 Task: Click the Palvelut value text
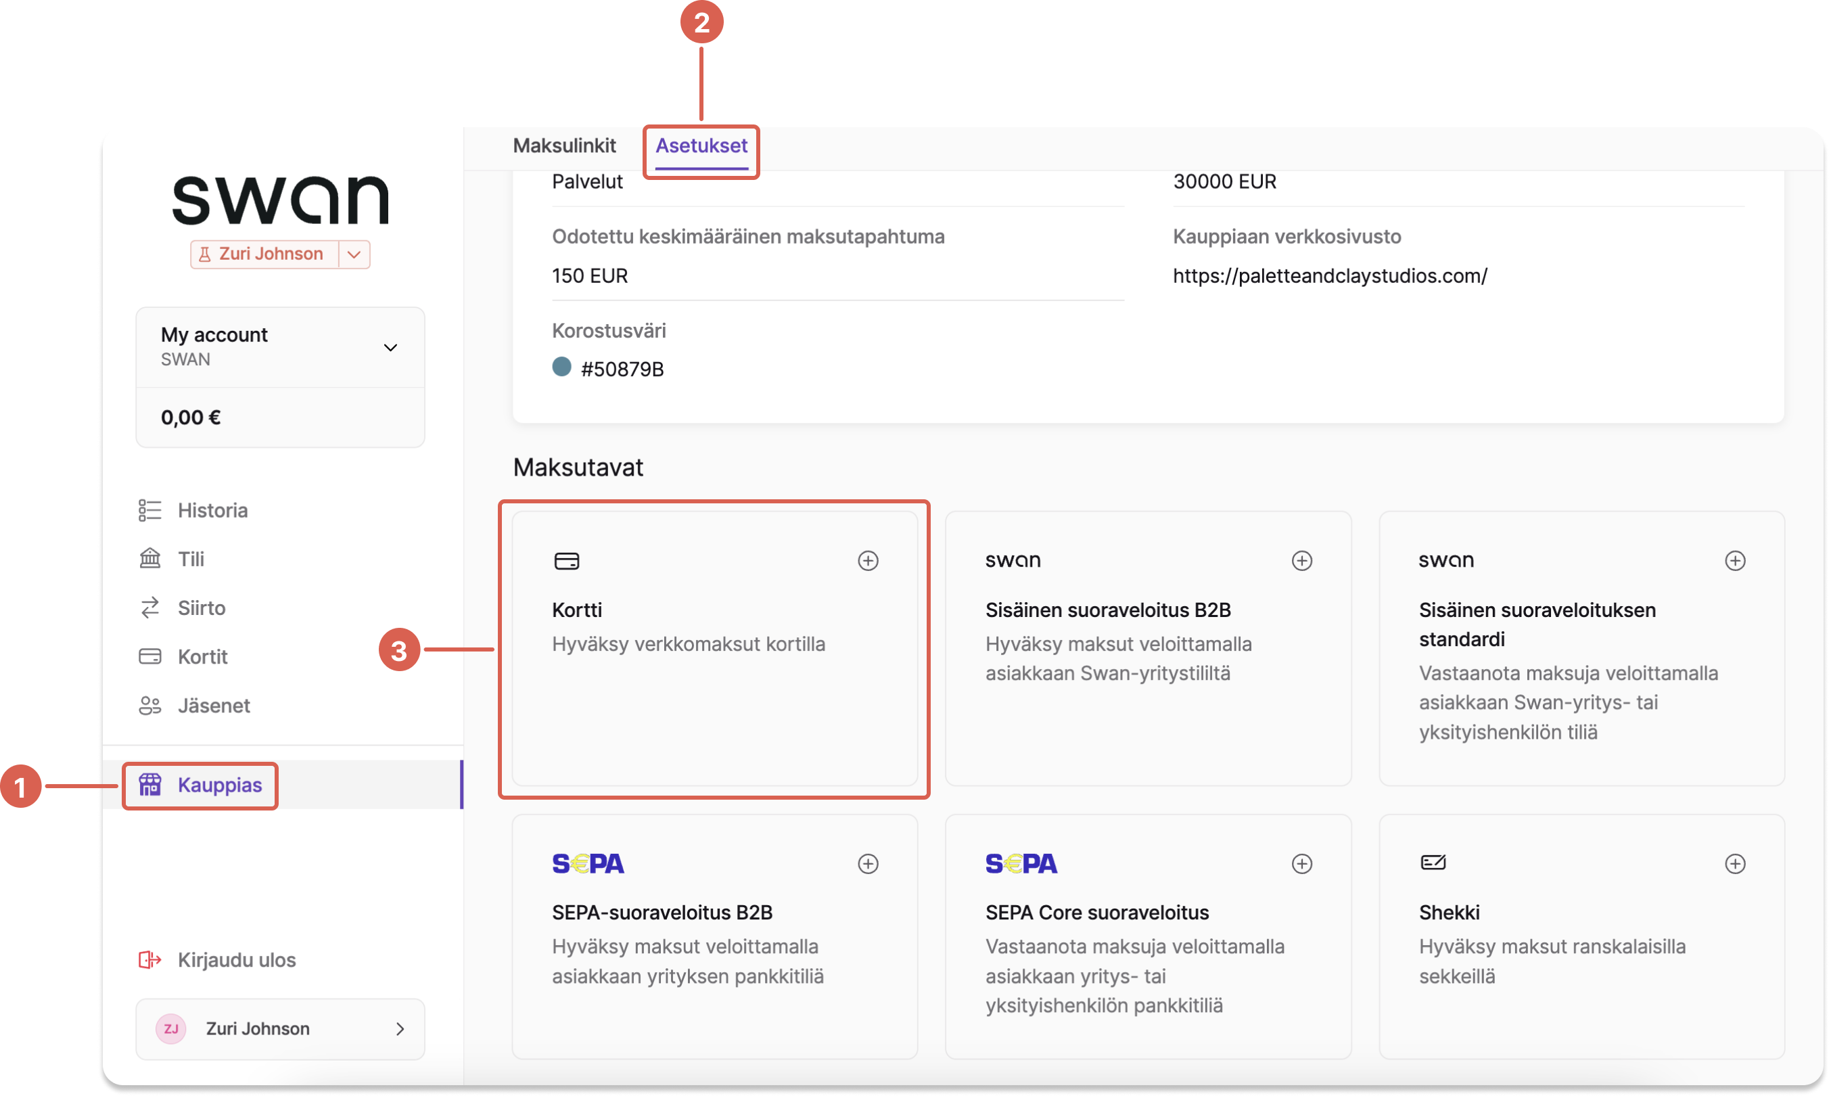pos(587,181)
